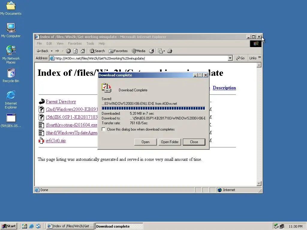Click the Go button beside address bar
The image size is (307, 230).
point(240,58)
